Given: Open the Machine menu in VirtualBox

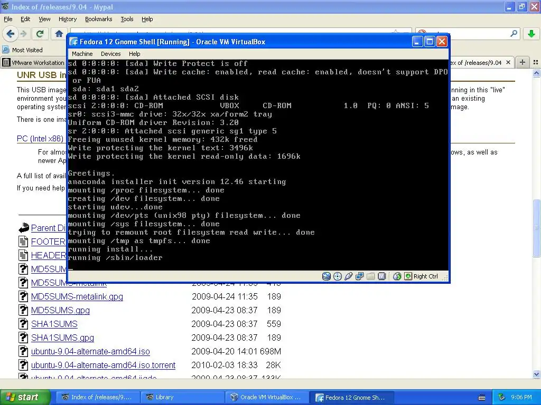Looking at the screenshot, I should pos(82,54).
